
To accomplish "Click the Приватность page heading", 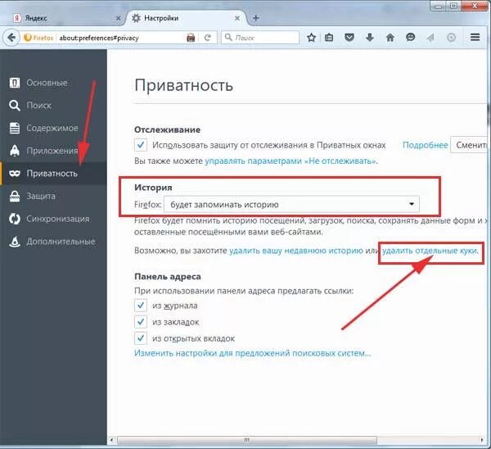I will [183, 85].
